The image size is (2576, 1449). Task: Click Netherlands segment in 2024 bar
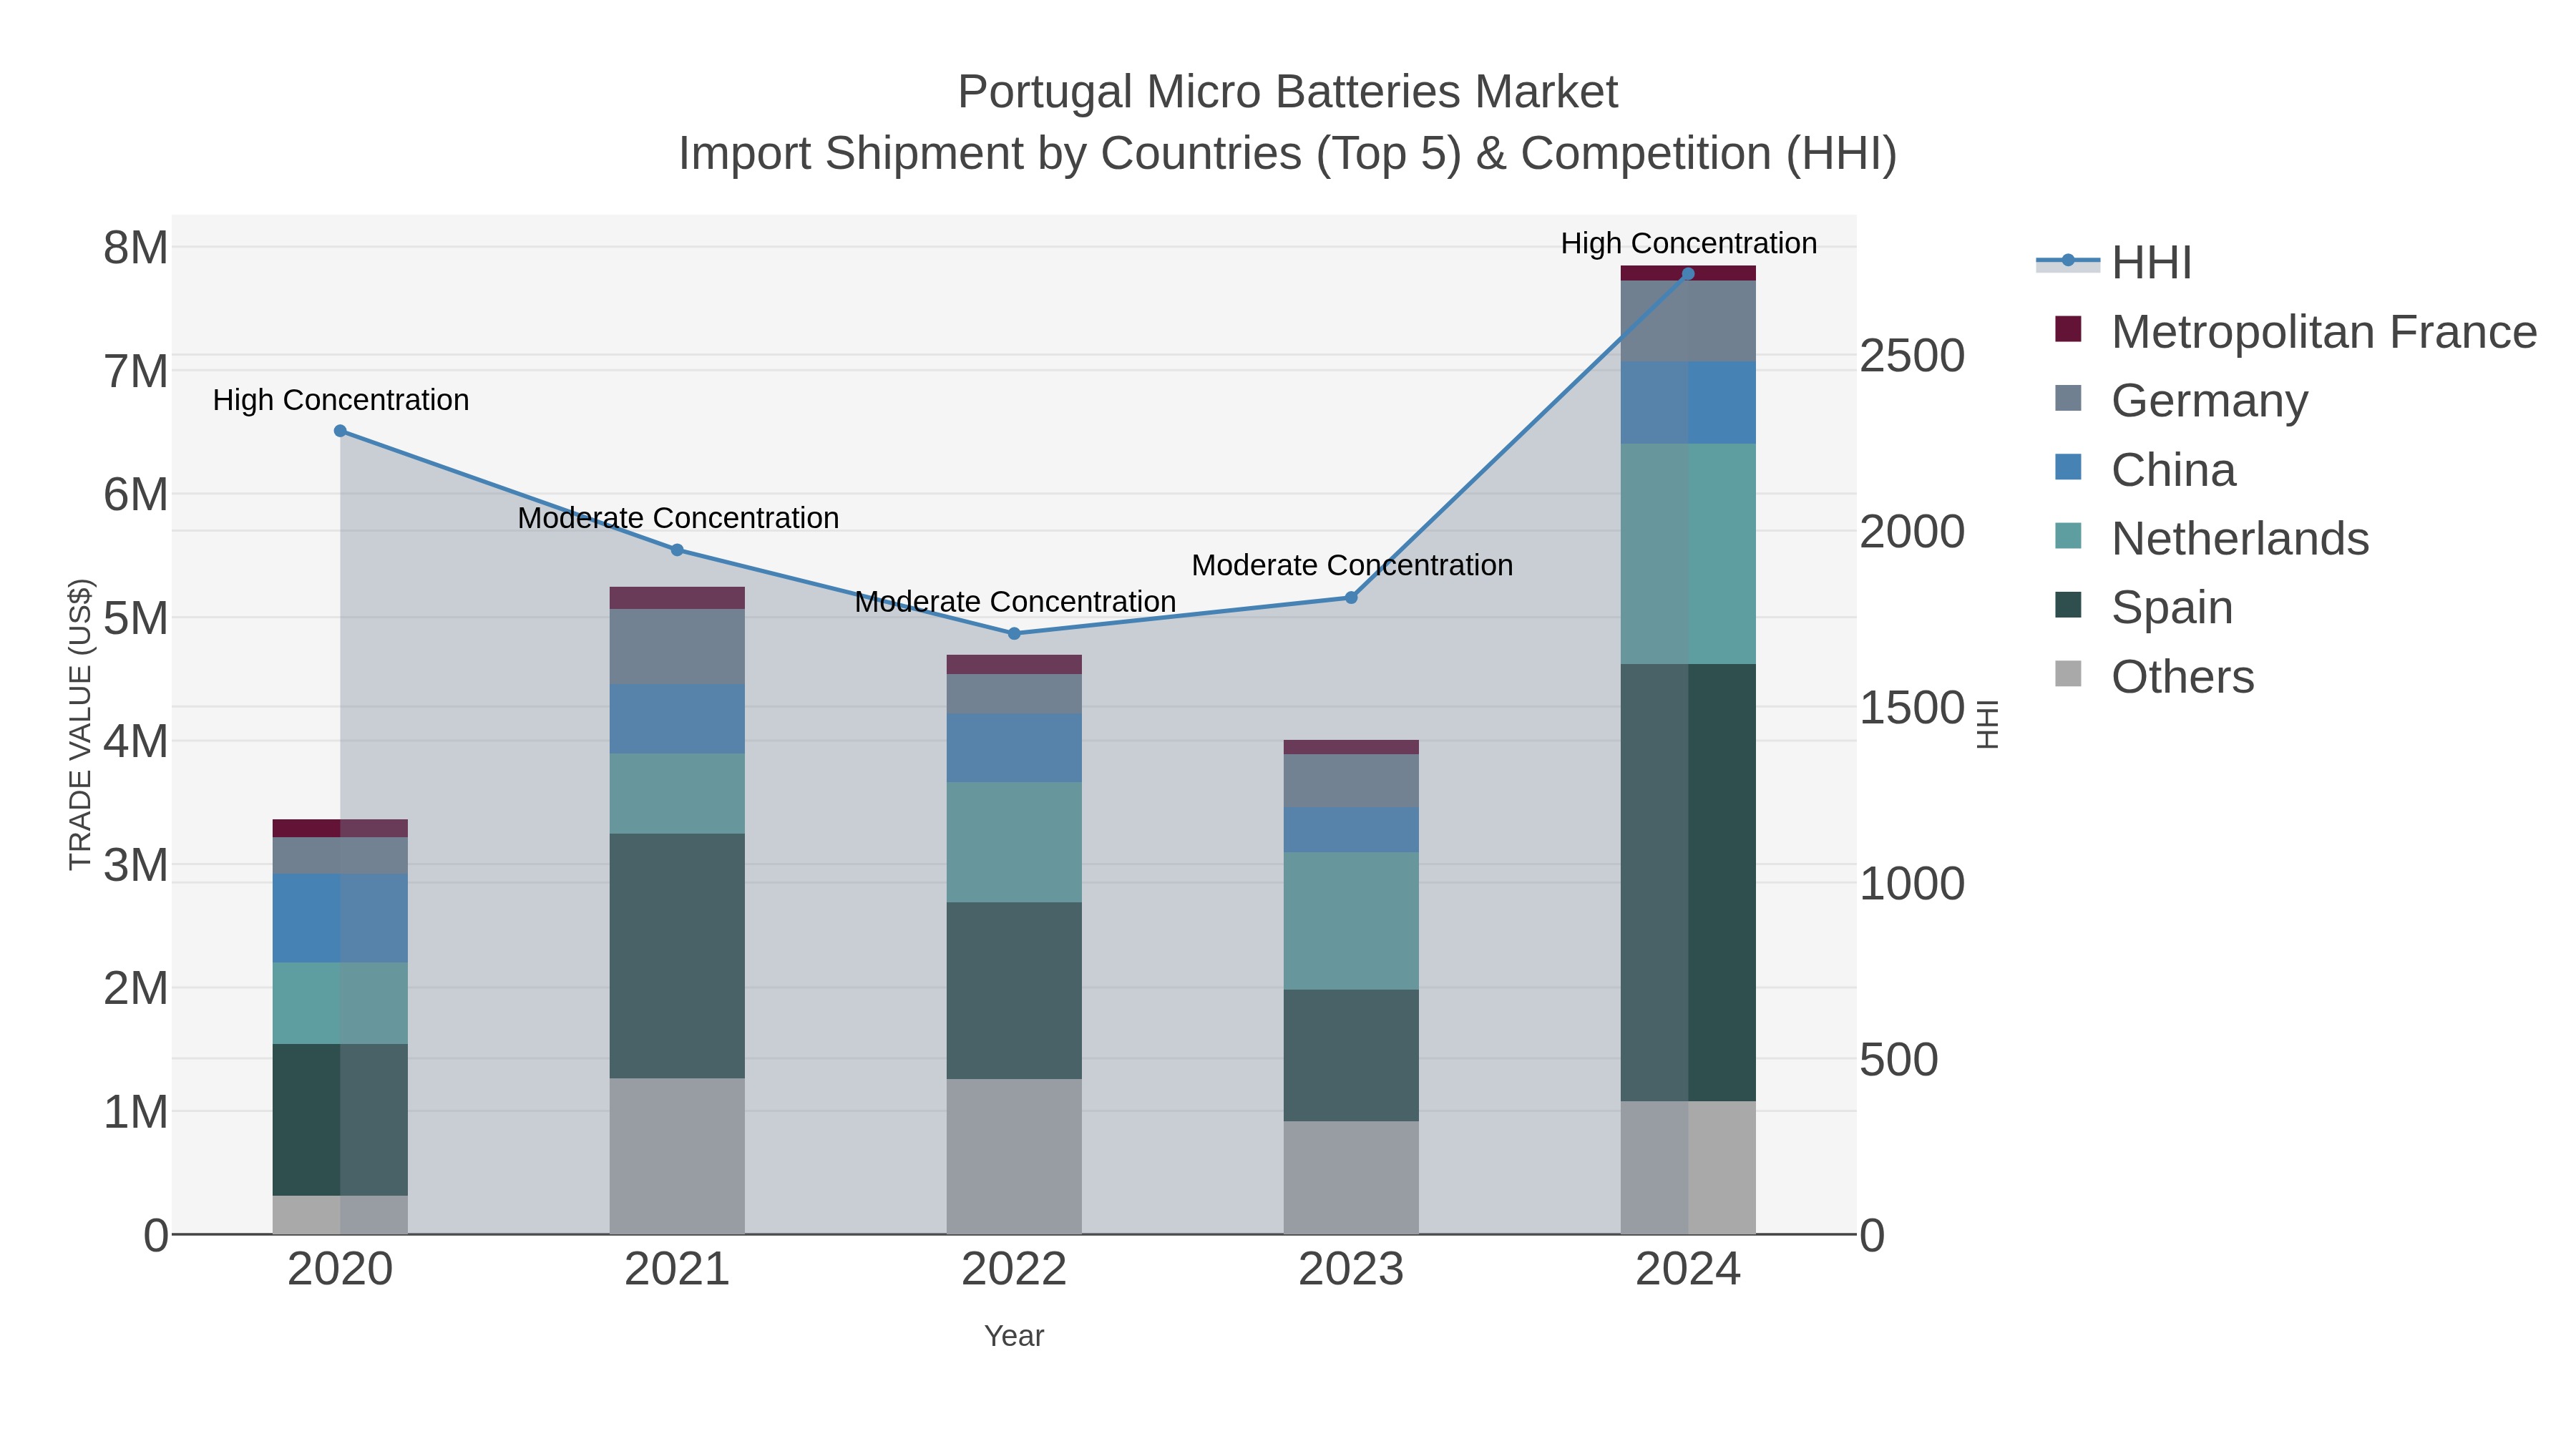(x=1688, y=554)
